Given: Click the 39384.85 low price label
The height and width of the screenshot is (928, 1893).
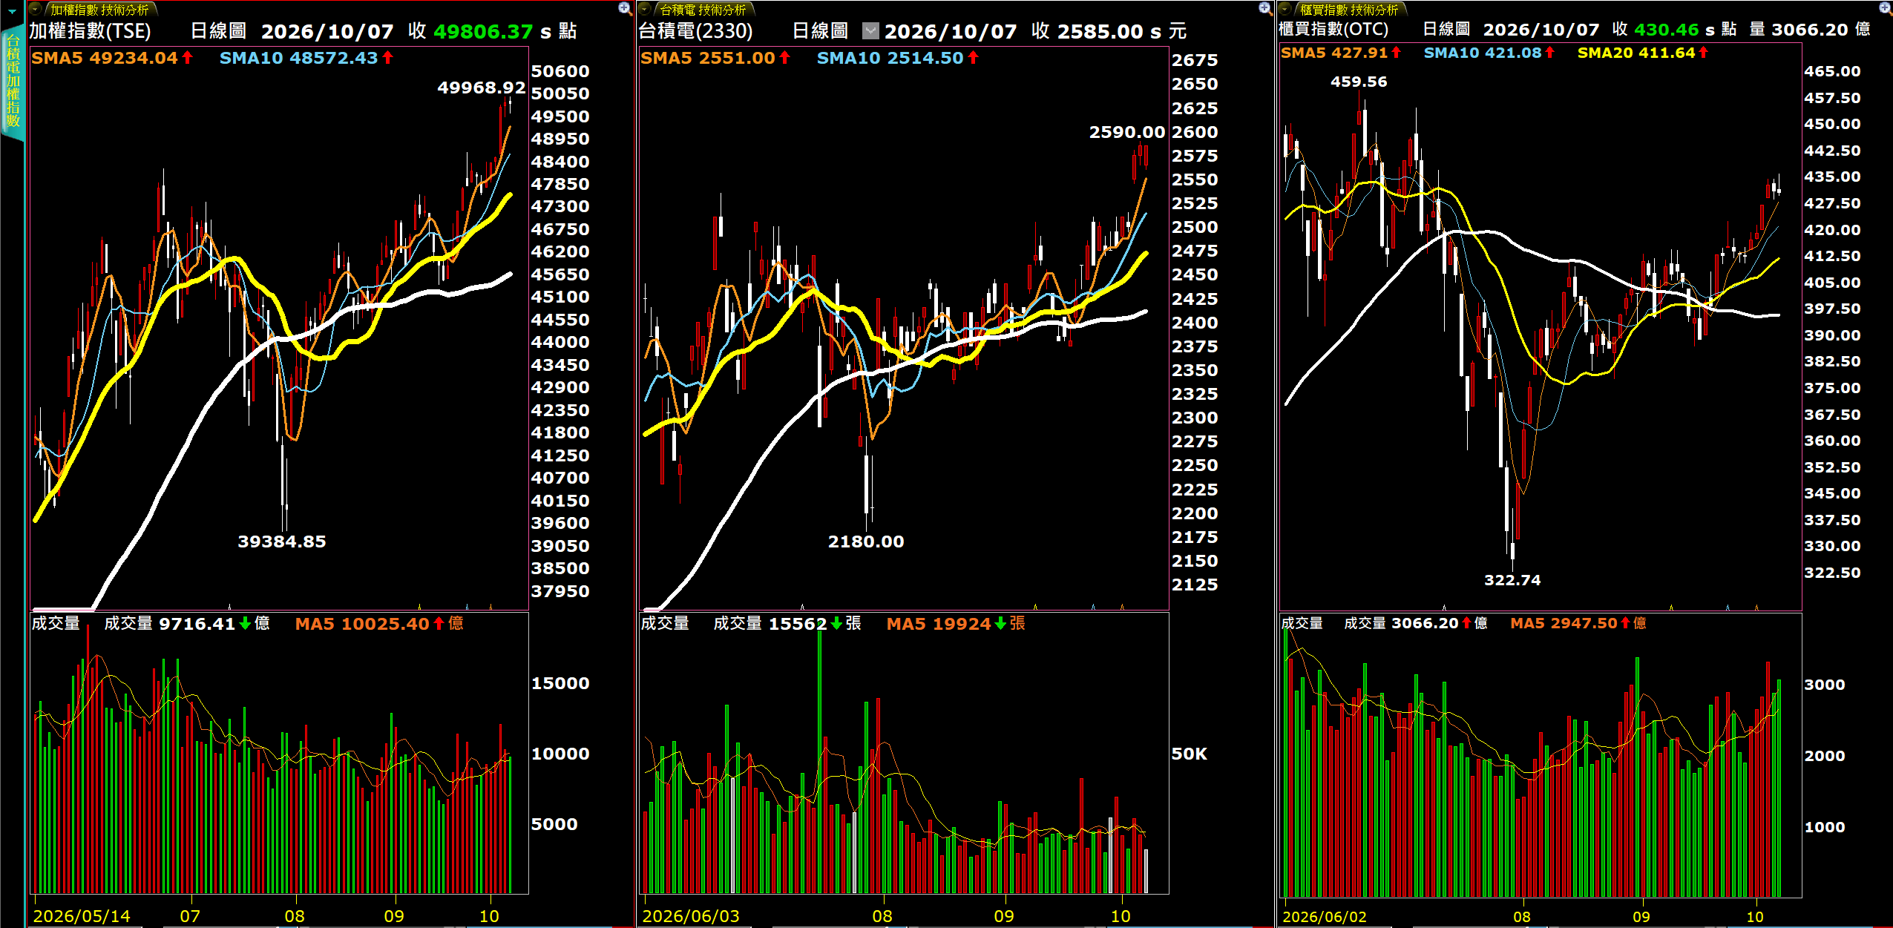Looking at the screenshot, I should click(x=282, y=542).
